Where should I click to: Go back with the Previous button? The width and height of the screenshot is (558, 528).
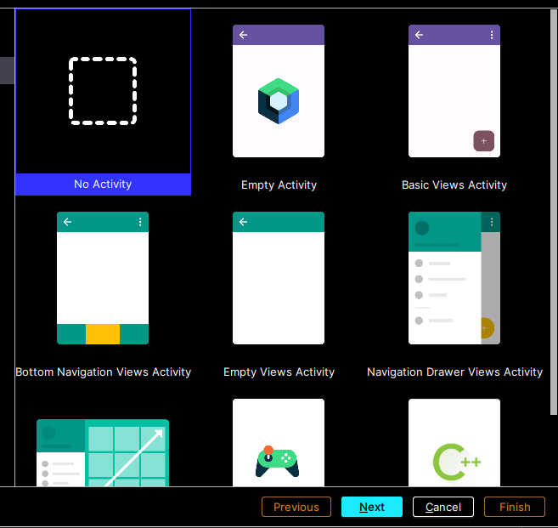coord(296,507)
